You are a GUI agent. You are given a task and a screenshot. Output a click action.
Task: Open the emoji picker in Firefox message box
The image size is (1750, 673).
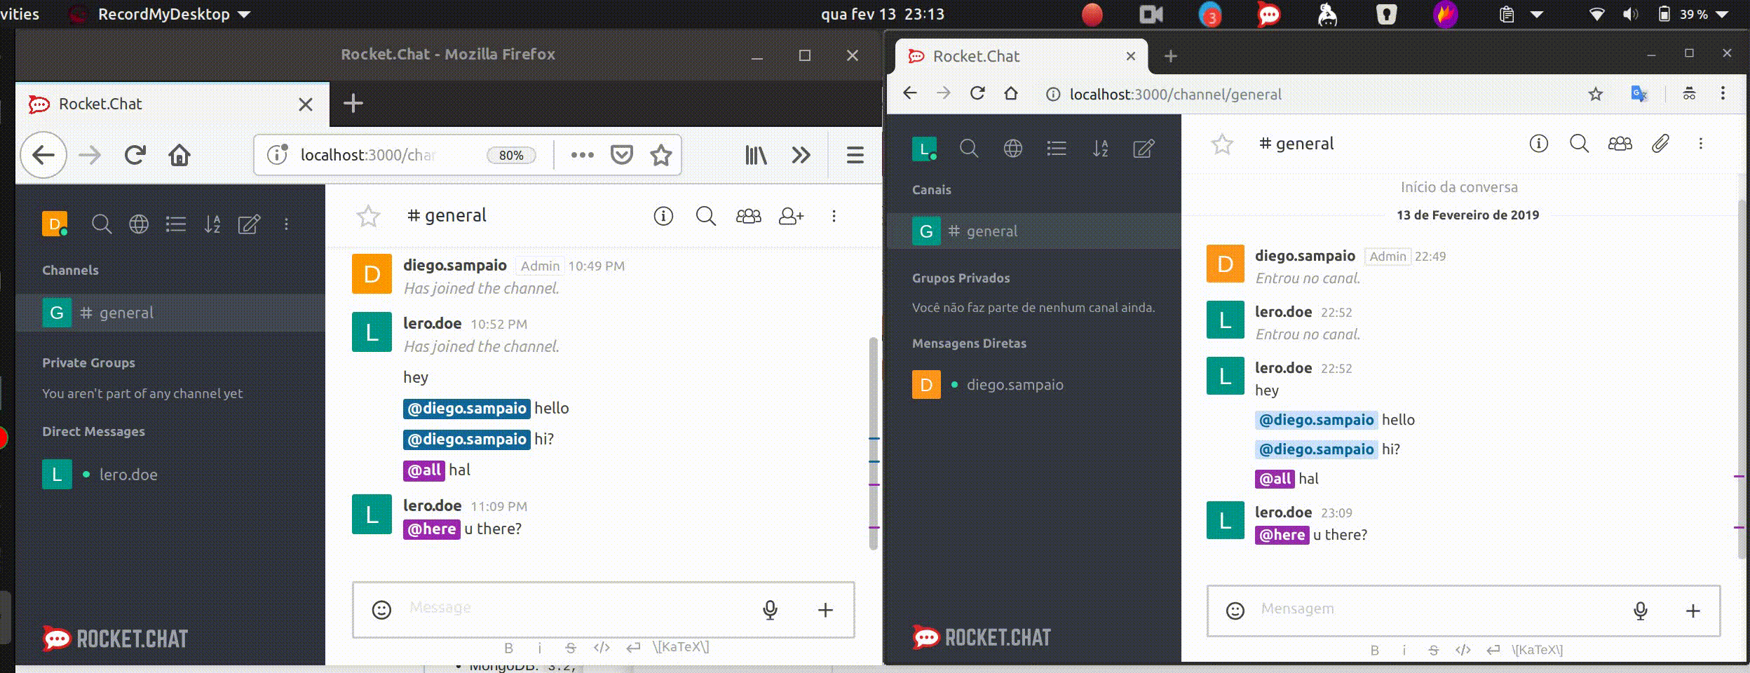(x=381, y=610)
